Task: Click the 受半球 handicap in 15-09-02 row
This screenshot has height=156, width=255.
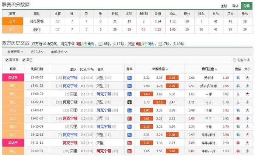Action: pos(209,78)
